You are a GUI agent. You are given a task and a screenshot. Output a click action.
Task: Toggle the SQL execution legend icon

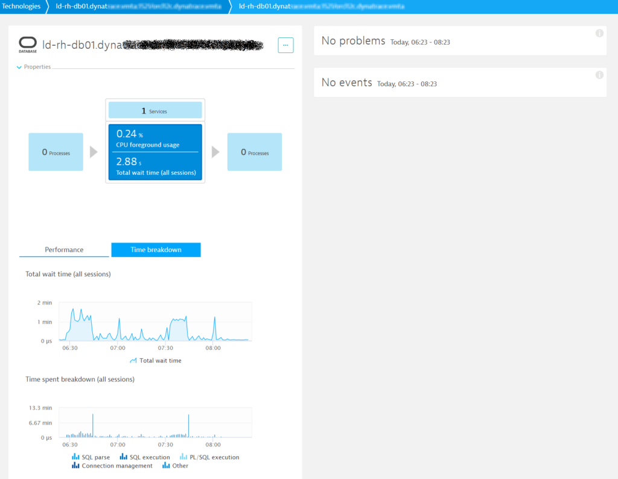(x=123, y=457)
